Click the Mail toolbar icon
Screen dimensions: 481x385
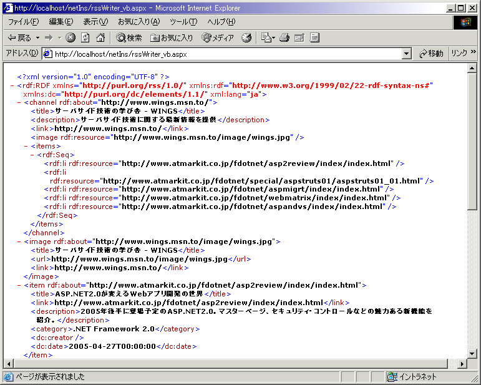point(268,37)
